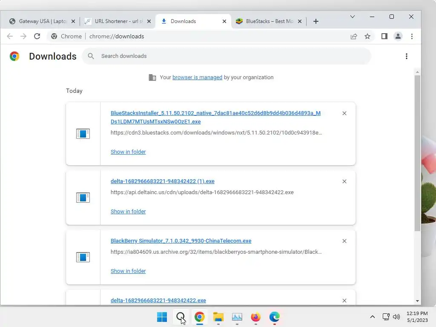Click the scrollbar down arrow

click(417, 301)
